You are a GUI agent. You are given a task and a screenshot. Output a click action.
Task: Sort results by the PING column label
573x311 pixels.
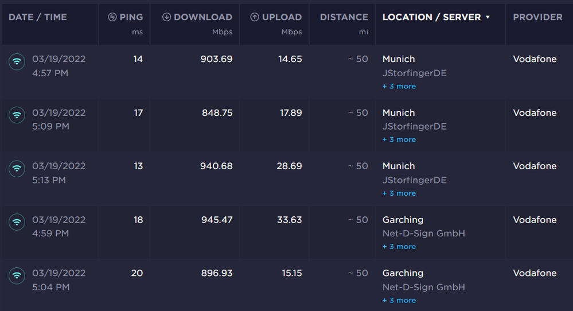click(x=131, y=17)
